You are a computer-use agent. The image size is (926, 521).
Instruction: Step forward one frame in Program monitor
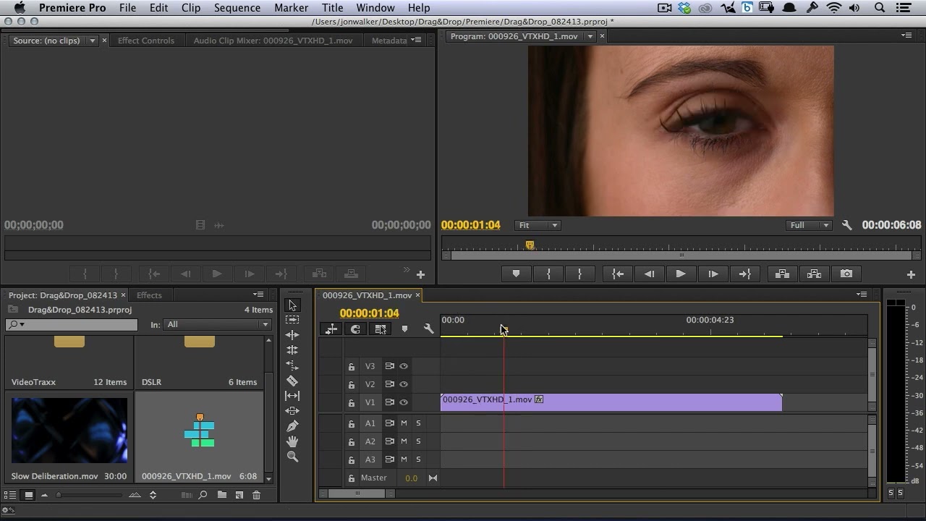click(713, 274)
